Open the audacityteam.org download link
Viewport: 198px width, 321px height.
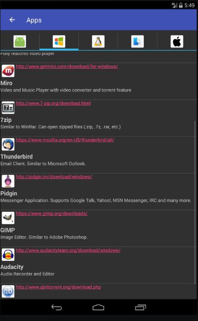68,250
